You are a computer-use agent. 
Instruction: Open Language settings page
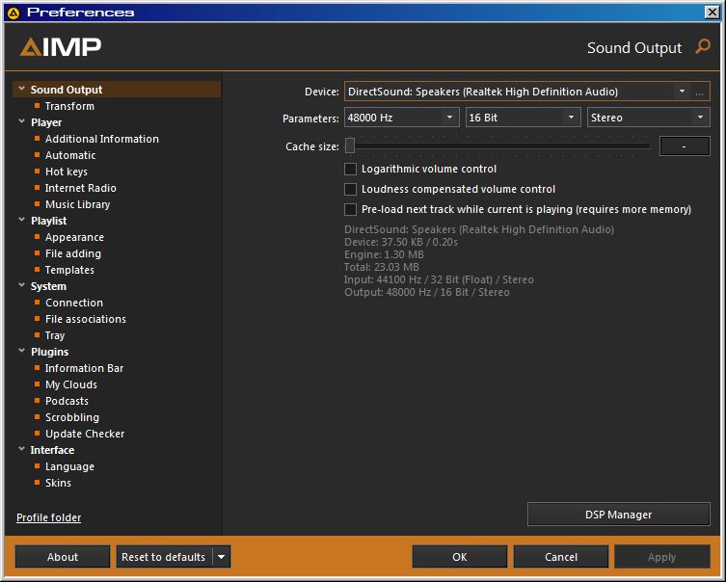click(x=69, y=466)
